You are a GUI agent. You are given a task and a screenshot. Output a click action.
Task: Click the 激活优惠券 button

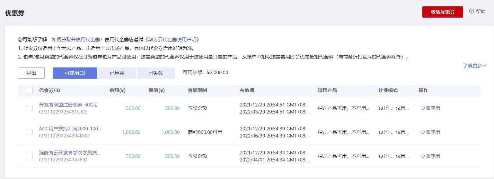click(443, 12)
